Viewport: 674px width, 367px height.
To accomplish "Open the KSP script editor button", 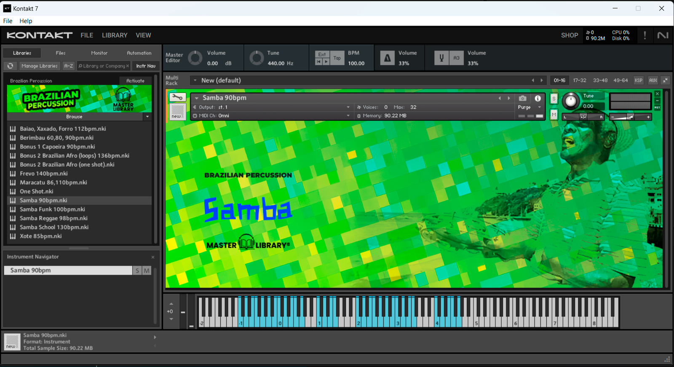I will pyautogui.click(x=639, y=80).
